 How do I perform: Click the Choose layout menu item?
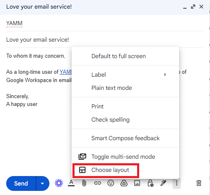point(125,170)
